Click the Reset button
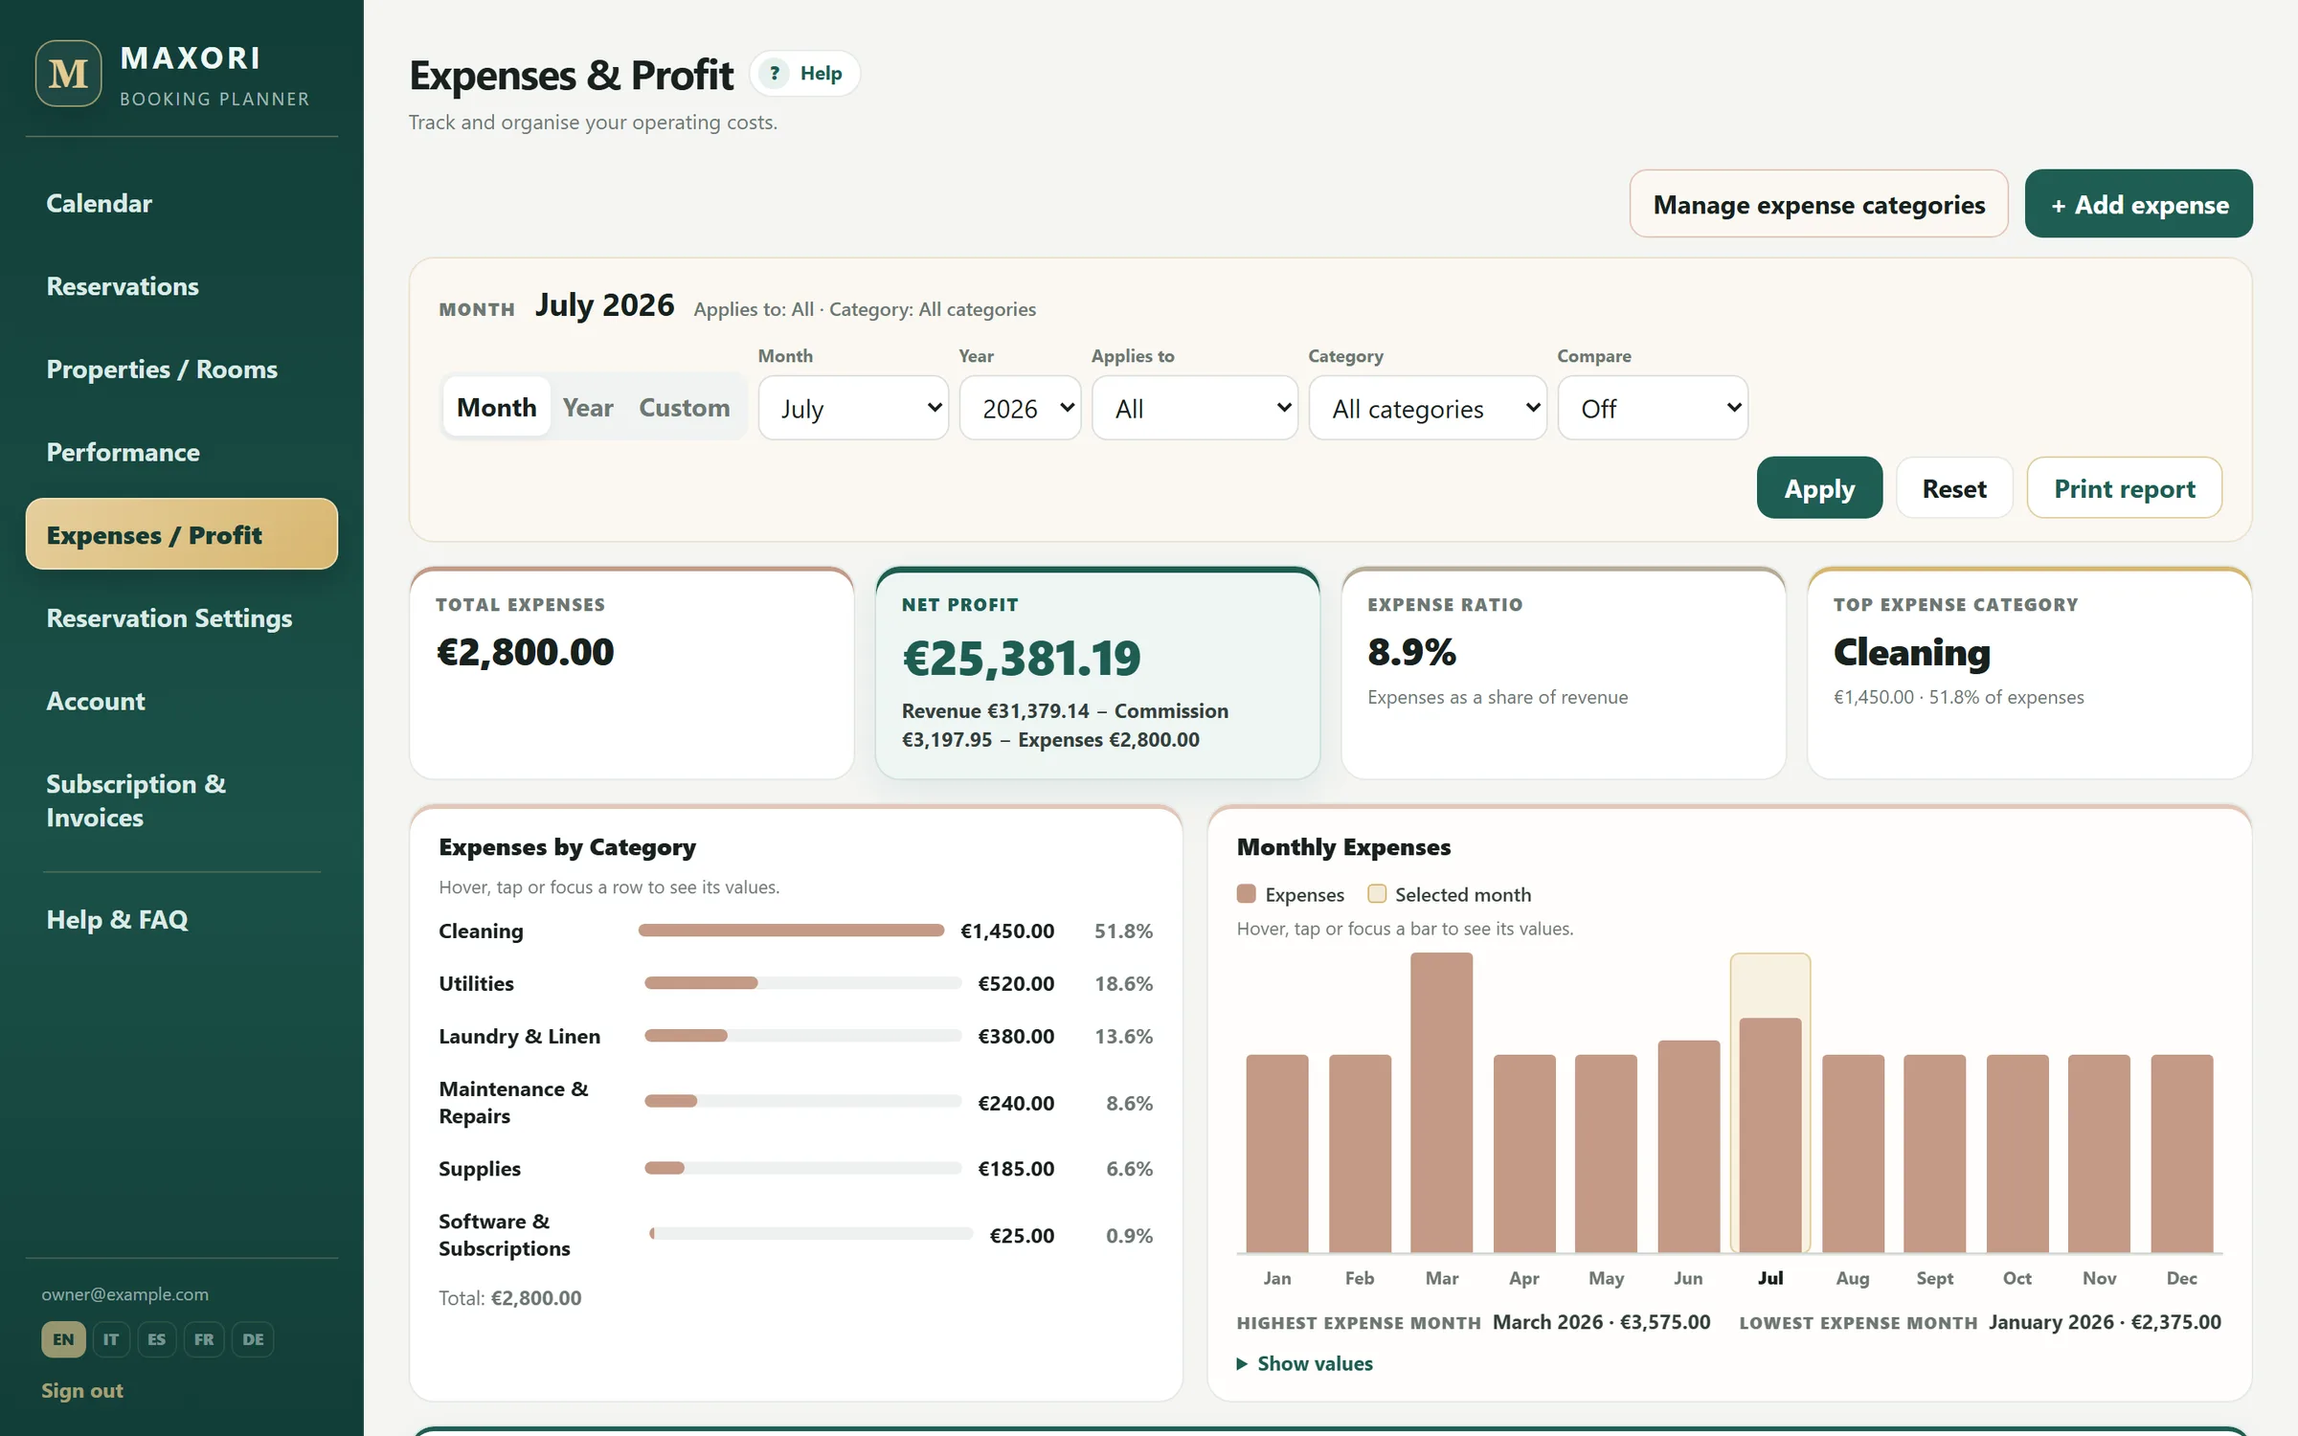 (1954, 488)
